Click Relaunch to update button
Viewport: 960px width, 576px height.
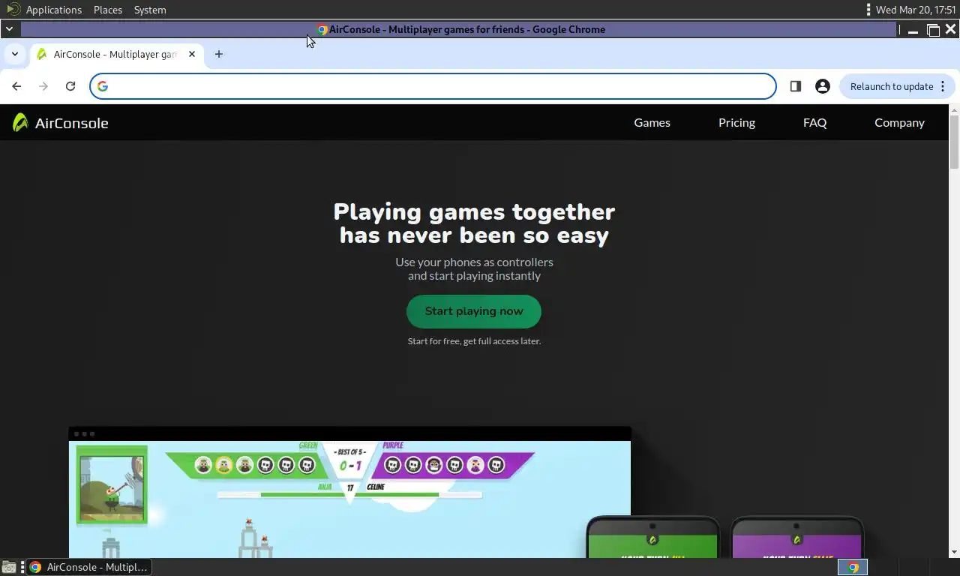click(x=892, y=86)
